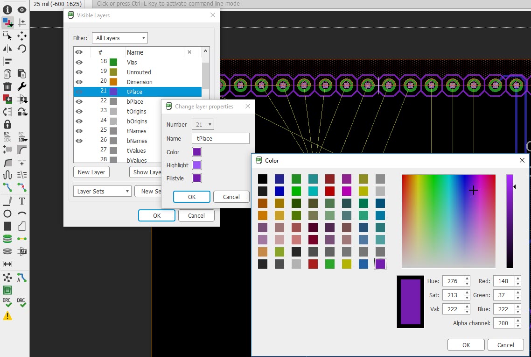Edit the layer Name field
The width and height of the screenshot is (531, 357).
[220, 138]
